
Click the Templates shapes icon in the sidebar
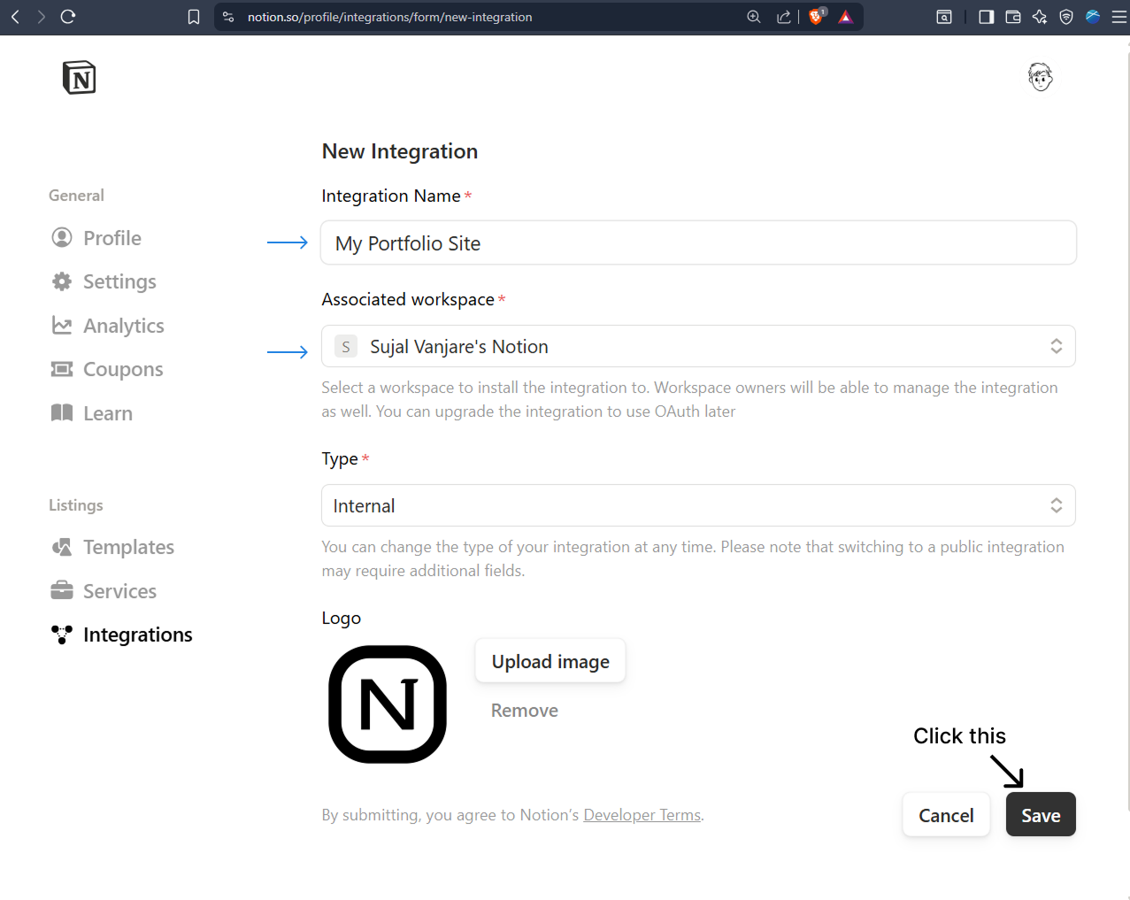point(62,547)
